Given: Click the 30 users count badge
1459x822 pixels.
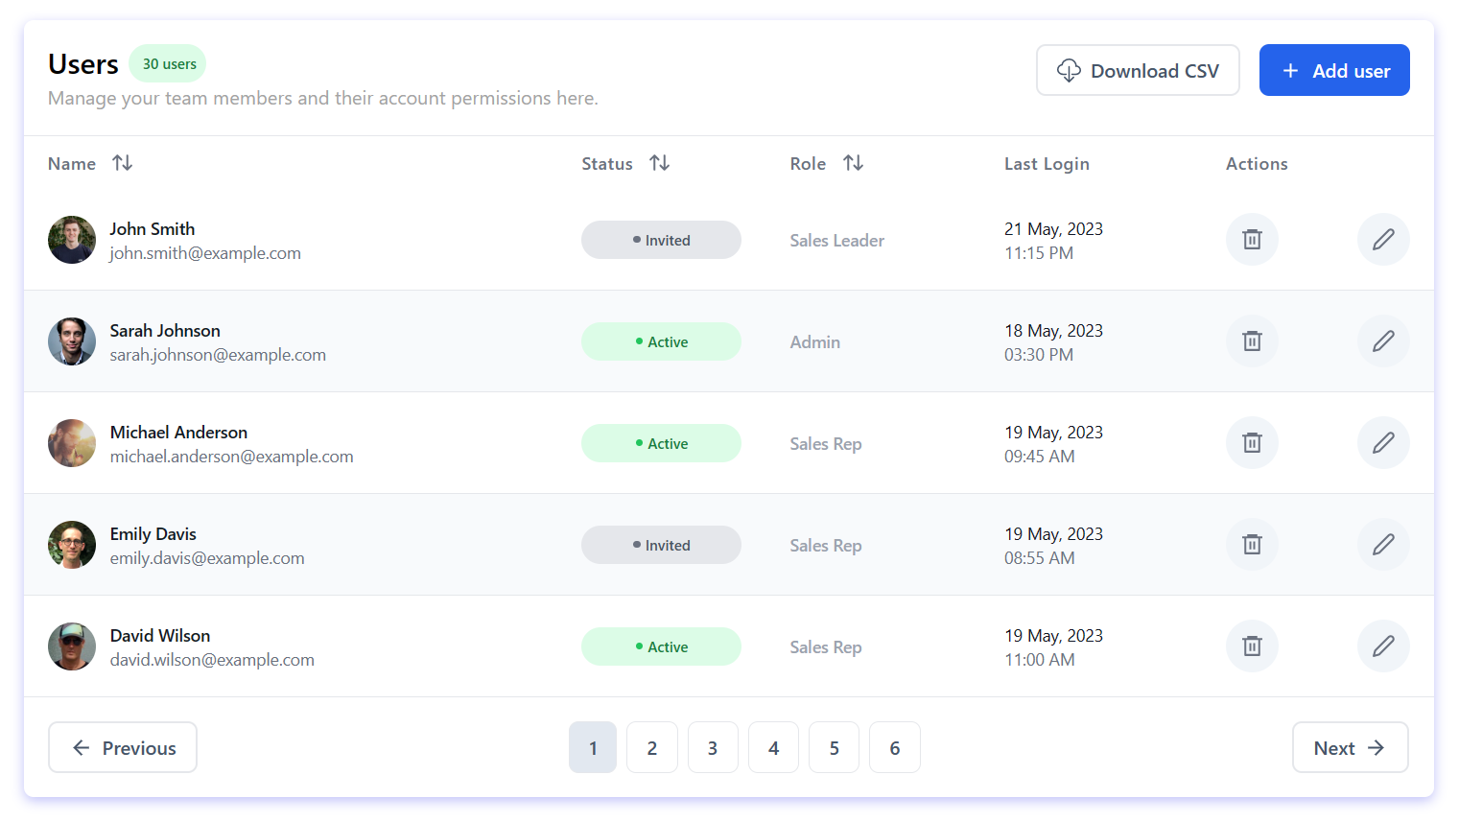Looking at the screenshot, I should click(x=168, y=63).
